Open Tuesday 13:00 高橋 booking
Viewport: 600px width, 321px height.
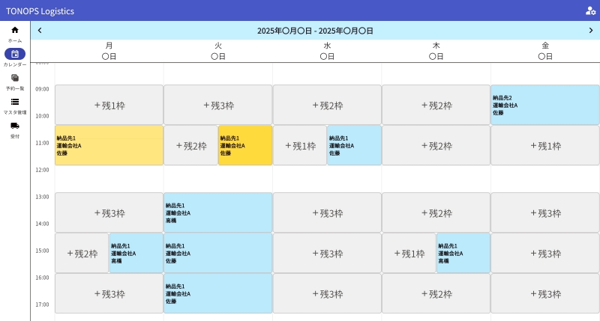tap(217, 213)
